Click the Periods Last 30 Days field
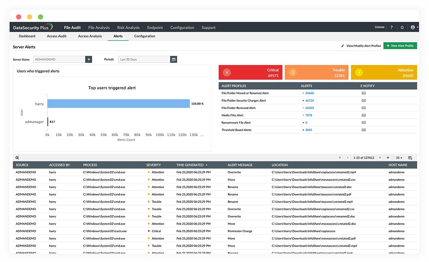This screenshot has width=429, height=262. [144, 59]
